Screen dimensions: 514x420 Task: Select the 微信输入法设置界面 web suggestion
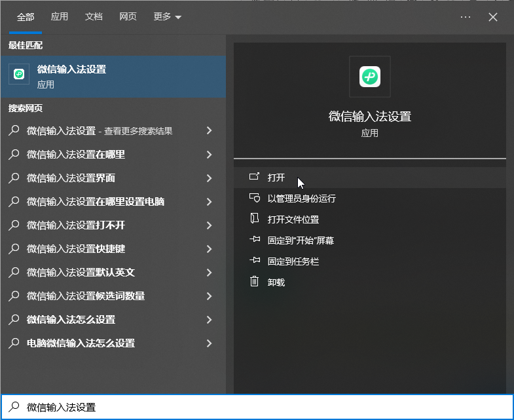click(71, 178)
